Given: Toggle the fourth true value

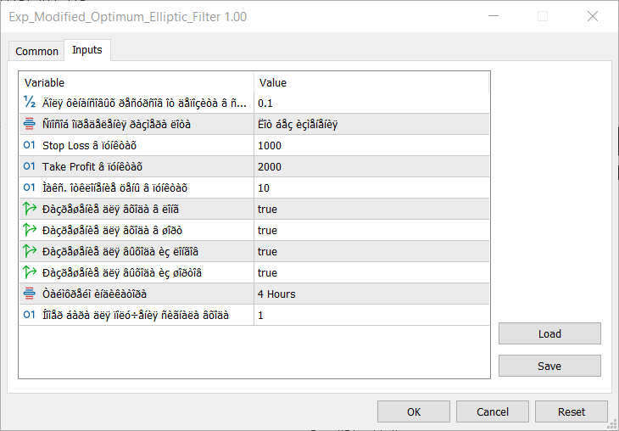Looking at the screenshot, I should pyautogui.click(x=371, y=273).
